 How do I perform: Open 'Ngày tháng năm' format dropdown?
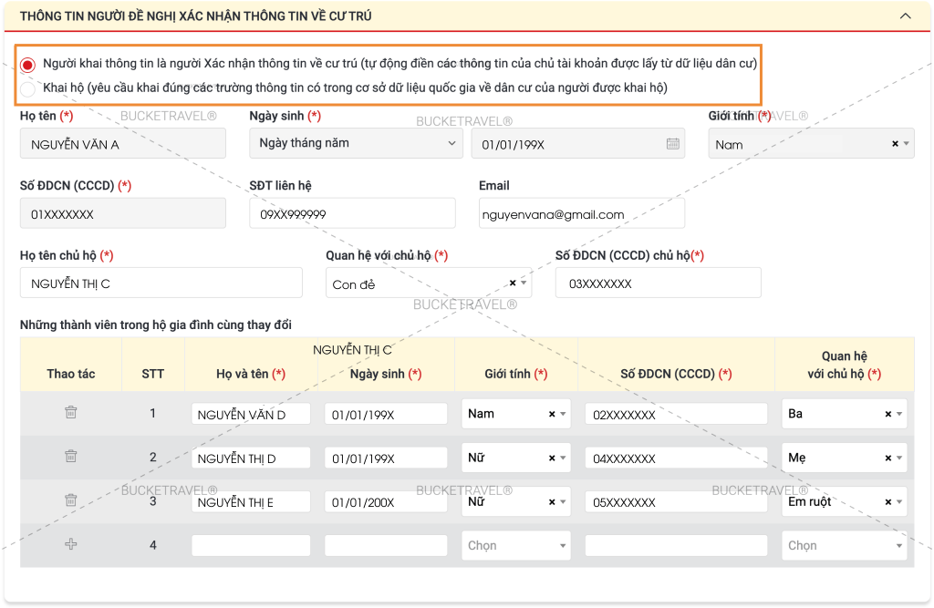tap(356, 143)
